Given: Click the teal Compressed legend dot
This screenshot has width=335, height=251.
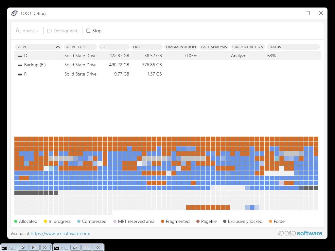Looking at the screenshot, I should coord(79,221).
